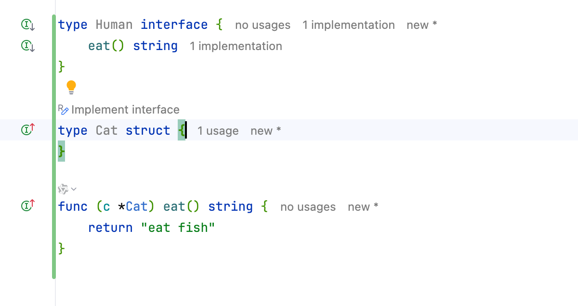Open the yellow lightbulb quick-fix menu
The image size is (578, 306).
71,87
